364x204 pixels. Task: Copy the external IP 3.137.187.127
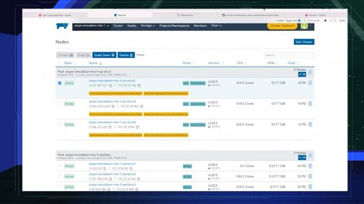click(110, 86)
